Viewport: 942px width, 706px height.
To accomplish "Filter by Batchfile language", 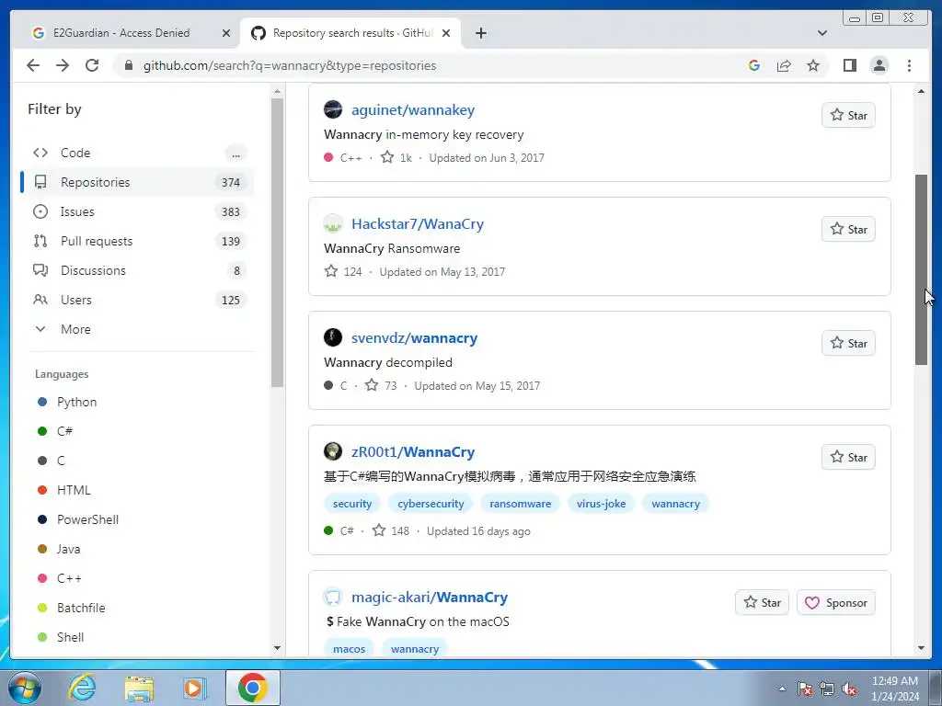I will tap(81, 608).
